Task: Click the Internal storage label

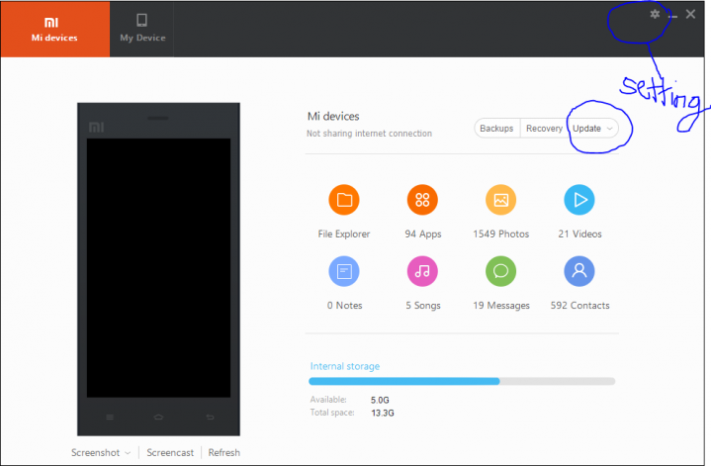Action: pos(345,366)
